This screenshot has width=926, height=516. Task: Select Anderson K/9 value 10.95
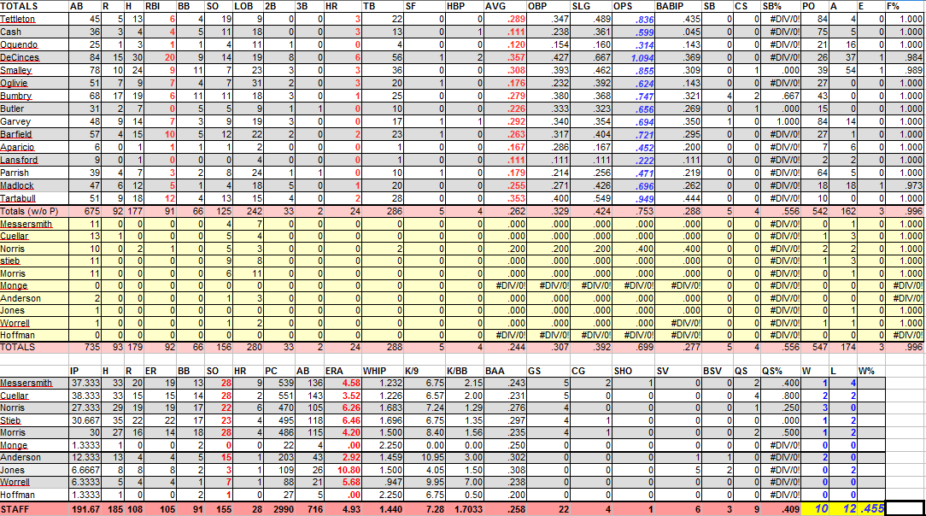point(425,458)
